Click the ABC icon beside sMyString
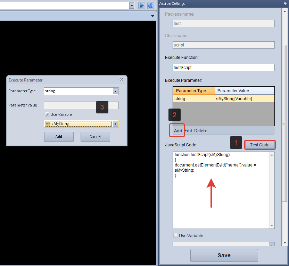The width and height of the screenshot is (289, 266). [x=48, y=124]
